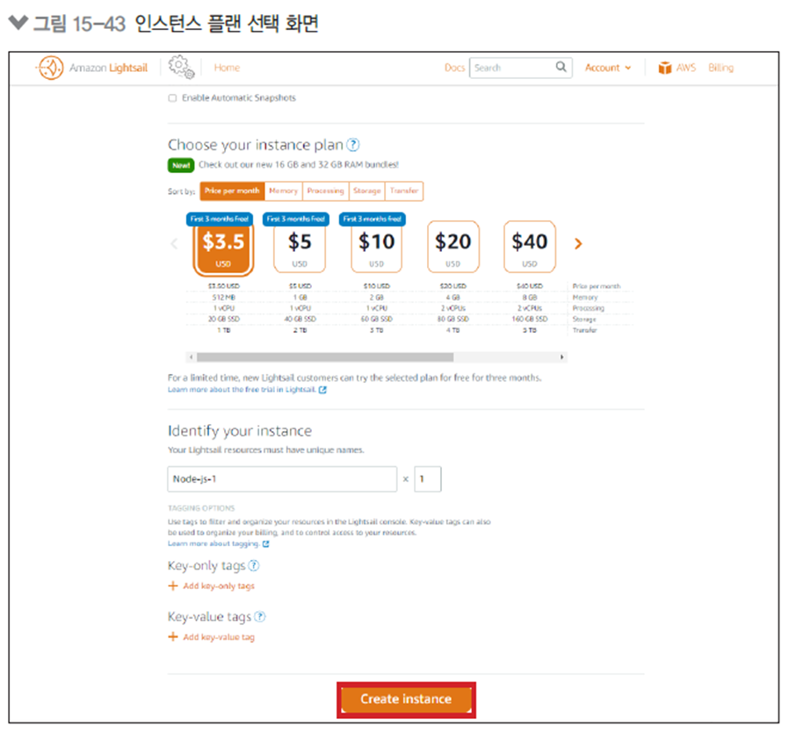Click the green New! badge
Screen dimensions: 789x733
pyautogui.click(x=181, y=165)
